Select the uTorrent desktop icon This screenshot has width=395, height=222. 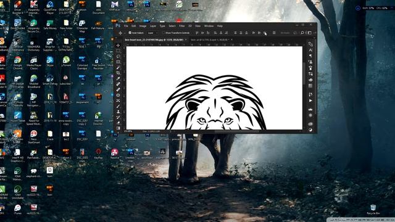point(66,61)
